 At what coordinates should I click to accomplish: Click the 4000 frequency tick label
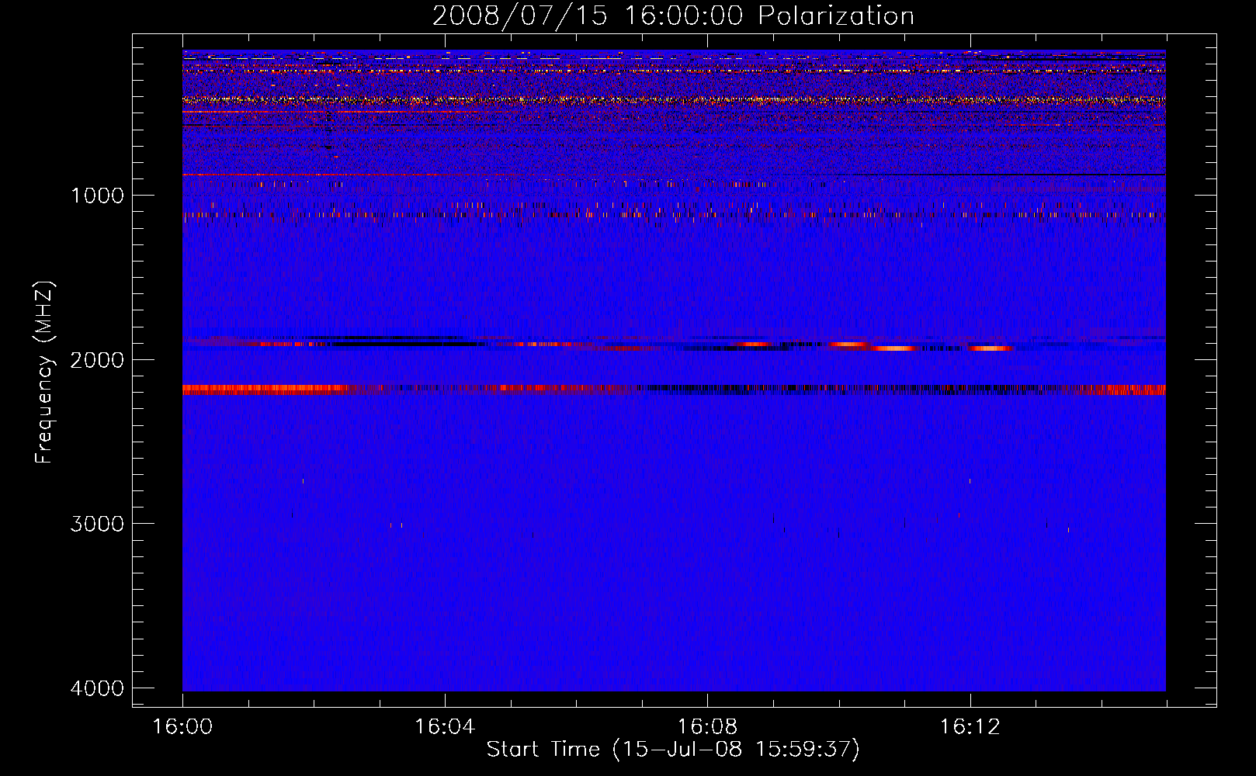point(97,688)
